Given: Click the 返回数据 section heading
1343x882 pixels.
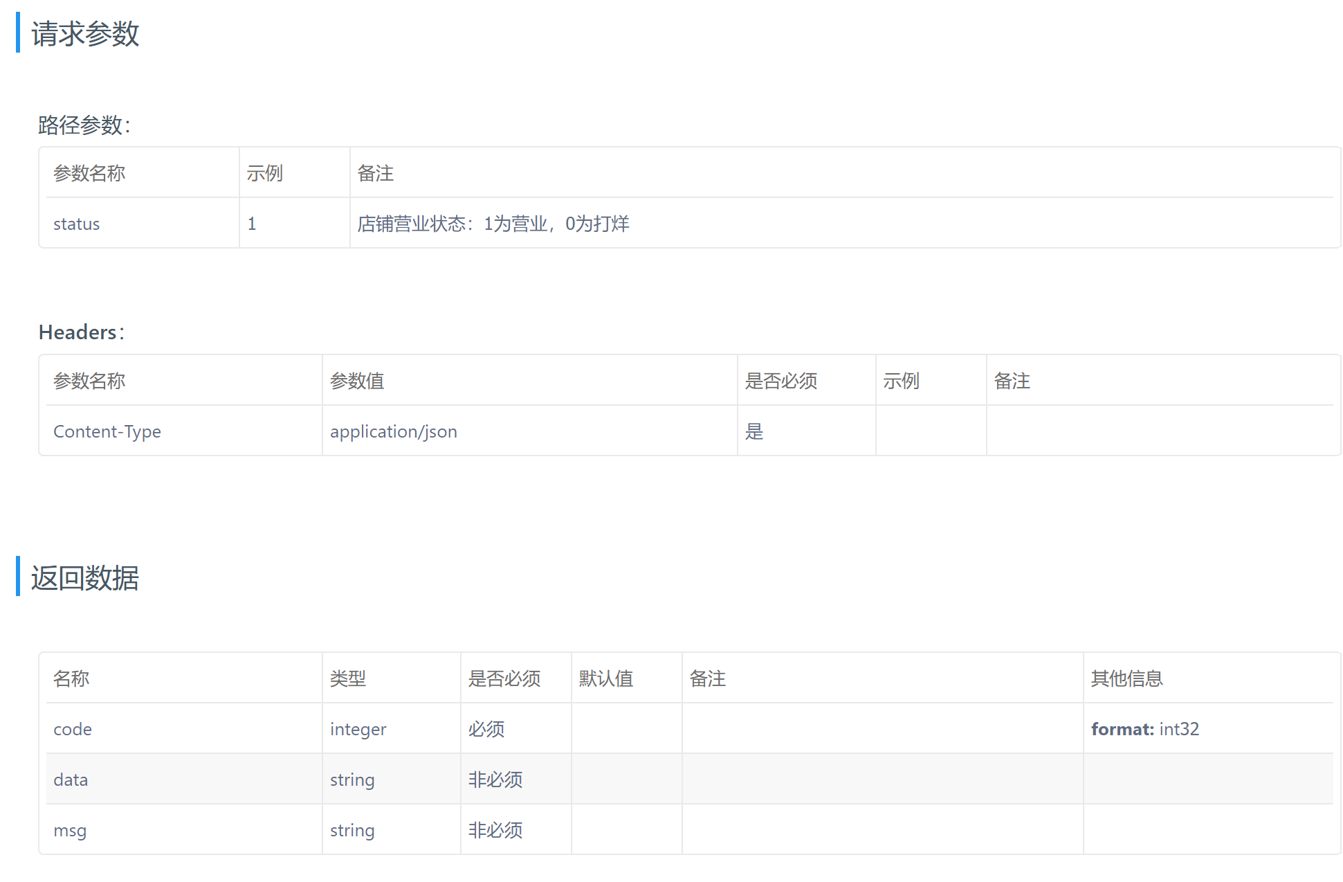Looking at the screenshot, I should click(85, 577).
